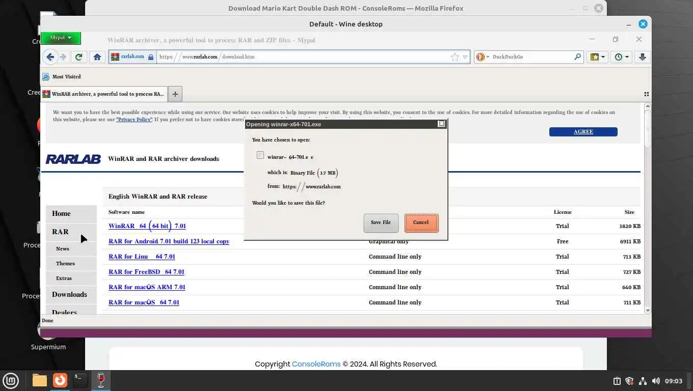The image size is (693, 391).
Task: Open RAR for FreeBSD x64 7.01 link
Action: coord(146,272)
